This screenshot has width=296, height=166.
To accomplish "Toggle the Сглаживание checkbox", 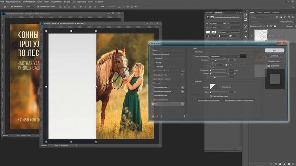I will [x=220, y=87].
